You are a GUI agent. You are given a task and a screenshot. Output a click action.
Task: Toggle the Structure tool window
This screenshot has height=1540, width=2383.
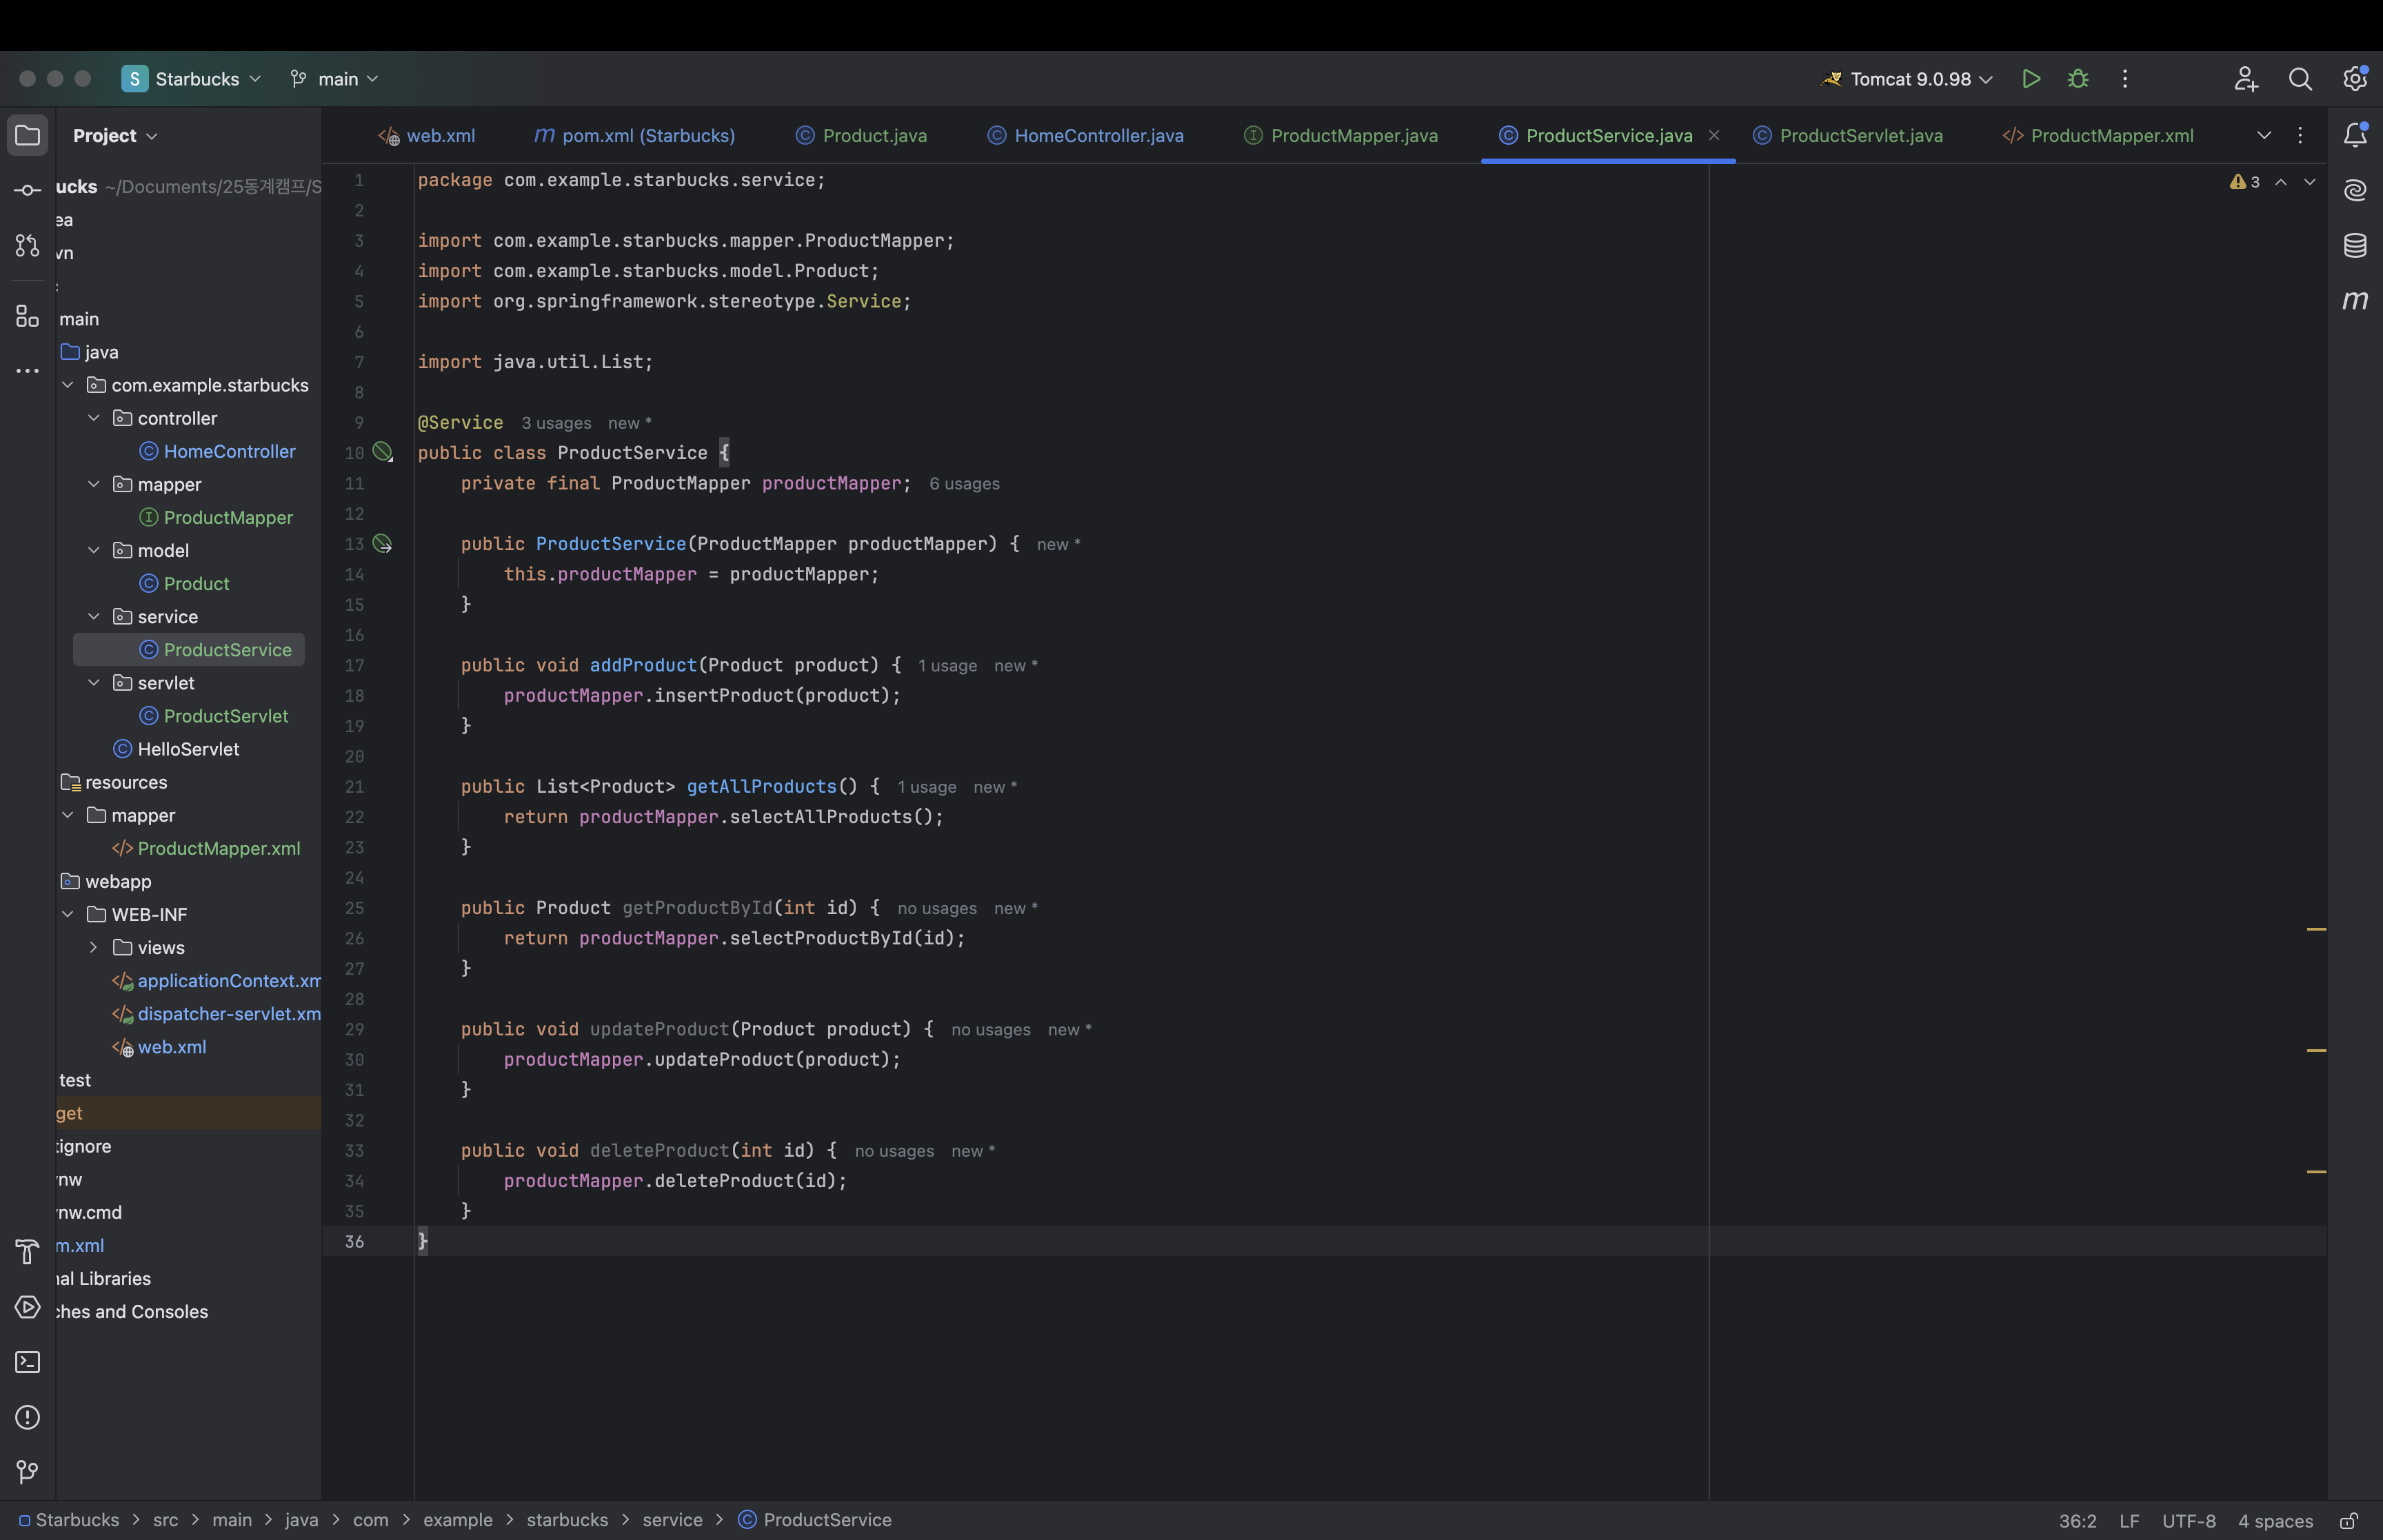point(28,316)
